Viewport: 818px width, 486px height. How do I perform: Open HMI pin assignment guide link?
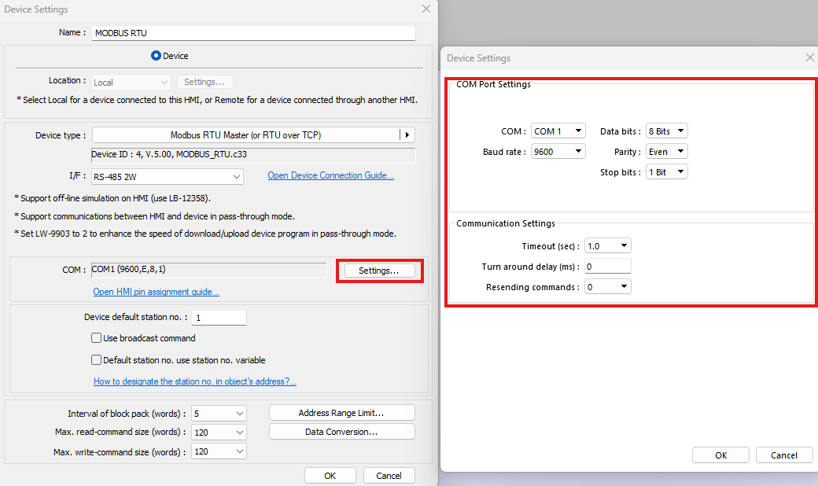156,292
